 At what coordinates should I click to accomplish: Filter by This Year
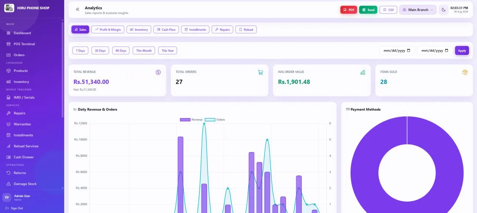pyautogui.click(x=167, y=51)
